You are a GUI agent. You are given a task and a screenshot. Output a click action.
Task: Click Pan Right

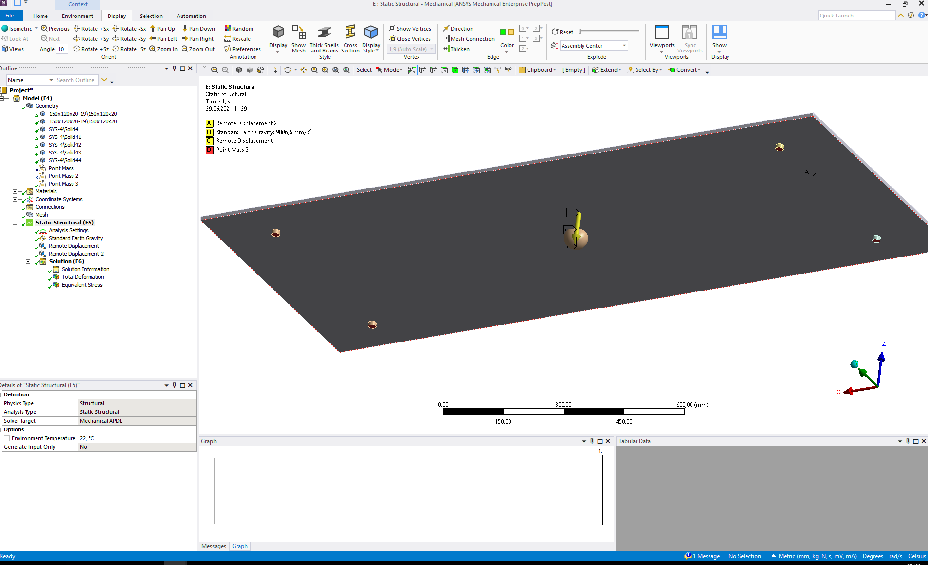[198, 39]
